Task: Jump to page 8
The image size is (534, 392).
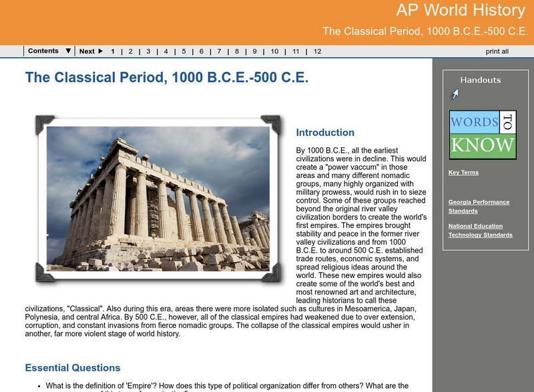Action: click(x=237, y=51)
